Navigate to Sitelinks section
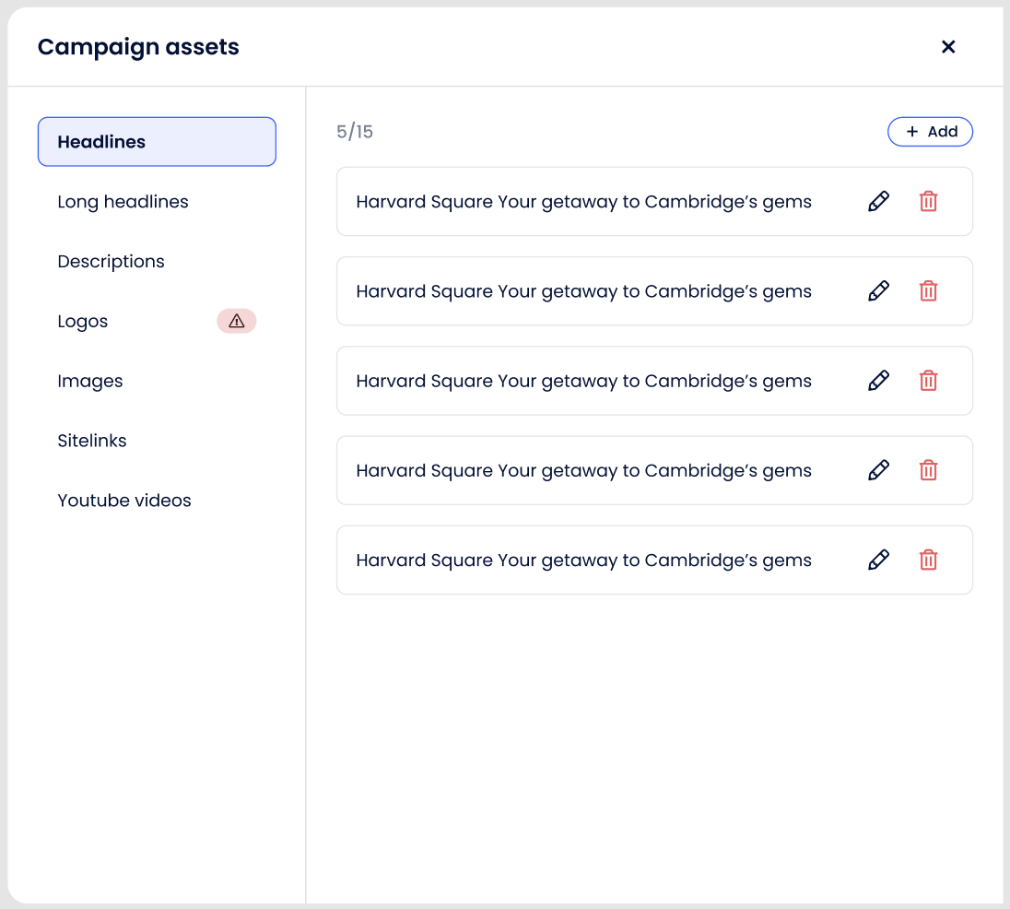The image size is (1010, 909). coord(92,441)
